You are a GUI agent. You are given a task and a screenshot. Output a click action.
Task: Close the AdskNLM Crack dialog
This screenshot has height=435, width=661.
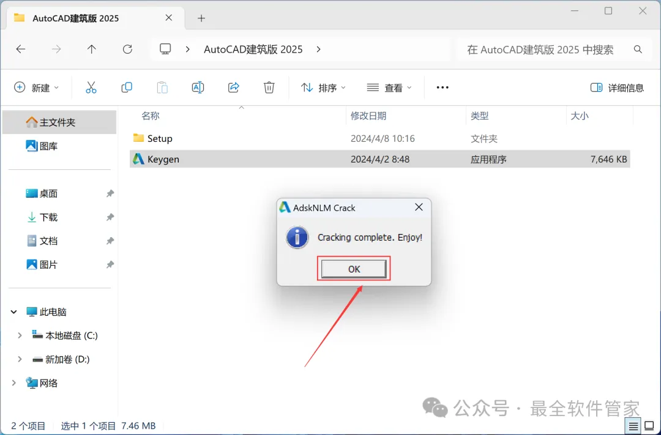419,207
